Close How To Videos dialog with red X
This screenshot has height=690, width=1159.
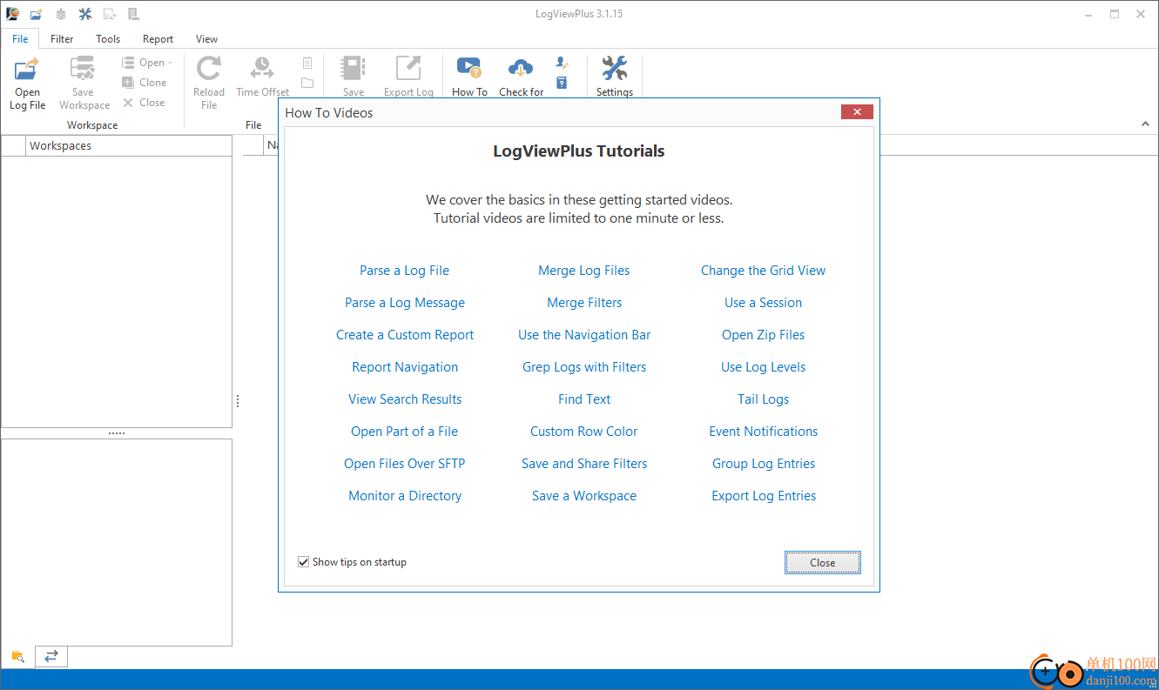click(857, 112)
